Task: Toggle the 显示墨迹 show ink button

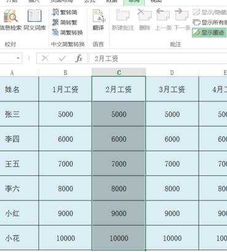Action: [x=209, y=33]
